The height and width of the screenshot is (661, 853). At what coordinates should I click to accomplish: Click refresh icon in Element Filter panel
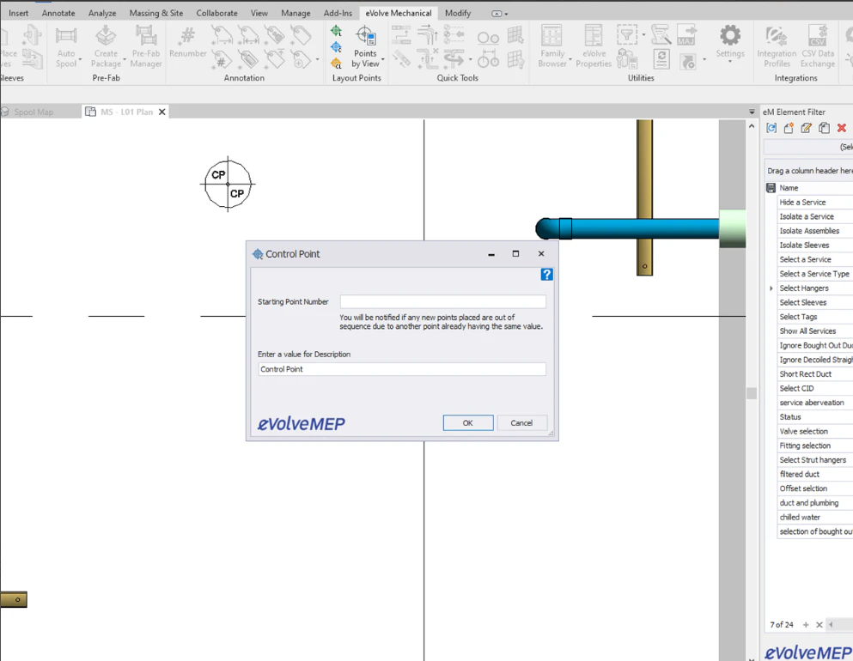click(771, 129)
